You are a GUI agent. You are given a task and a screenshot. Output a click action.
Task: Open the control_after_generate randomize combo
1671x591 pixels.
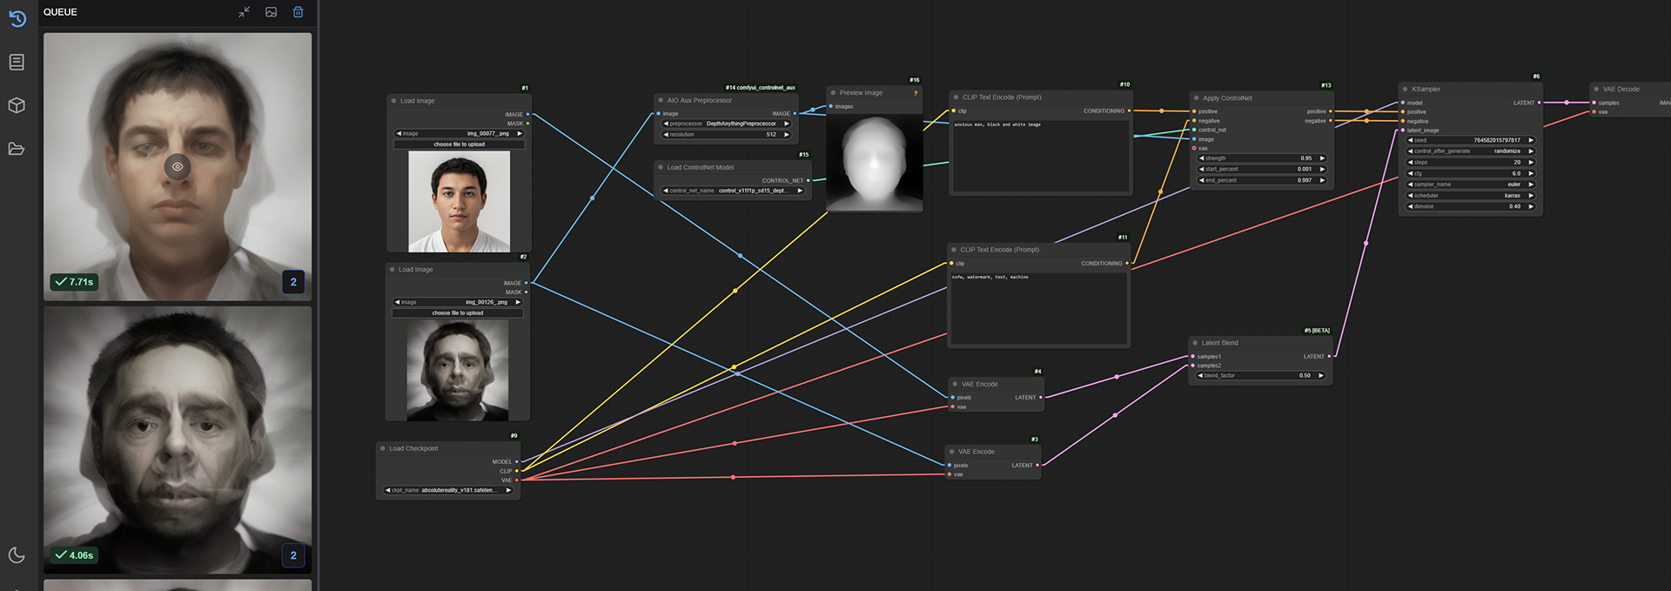coord(1470,151)
